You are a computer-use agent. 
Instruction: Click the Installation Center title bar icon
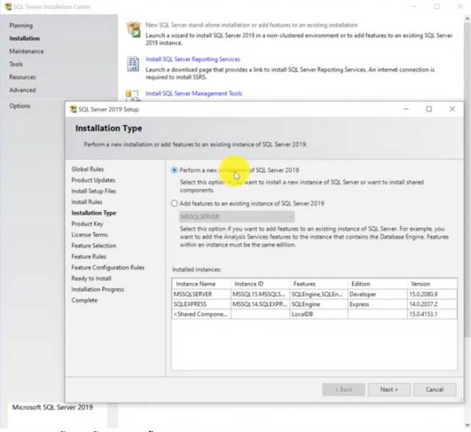click(x=8, y=6)
